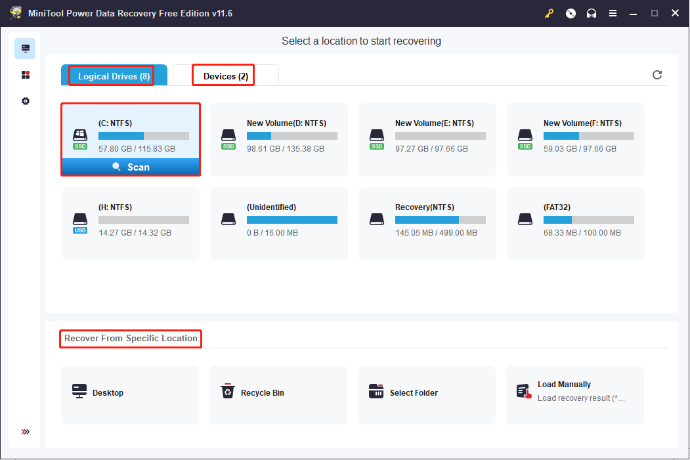The image size is (690, 460).
Task: Select the New Volume(F: NTFS) label
Action: [x=582, y=123]
